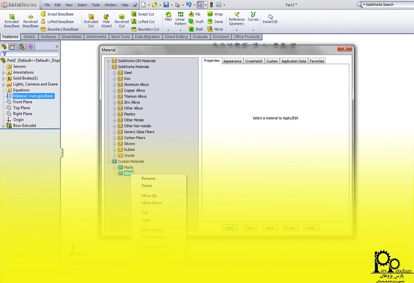Choose Boundary Boss/Base feature

[60, 29]
